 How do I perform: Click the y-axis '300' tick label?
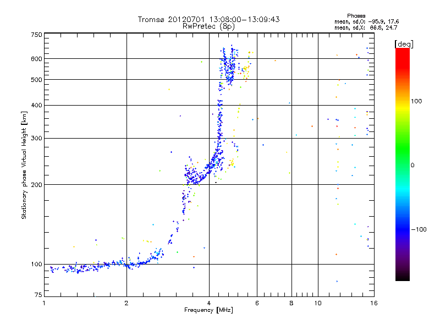click(x=36, y=139)
